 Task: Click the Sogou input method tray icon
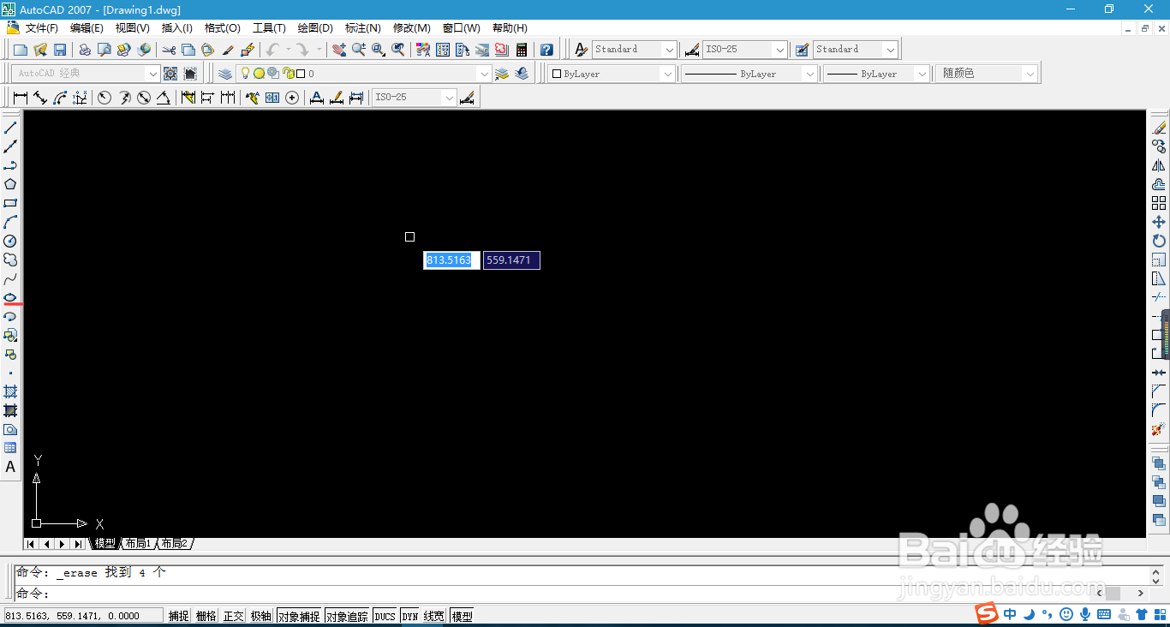tap(988, 613)
